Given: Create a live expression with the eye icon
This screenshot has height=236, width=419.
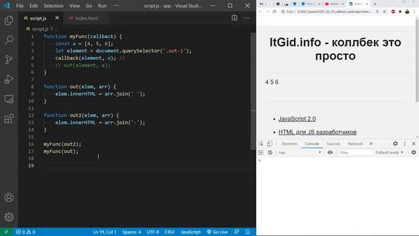Looking at the screenshot, I should pyautogui.click(x=330, y=152).
